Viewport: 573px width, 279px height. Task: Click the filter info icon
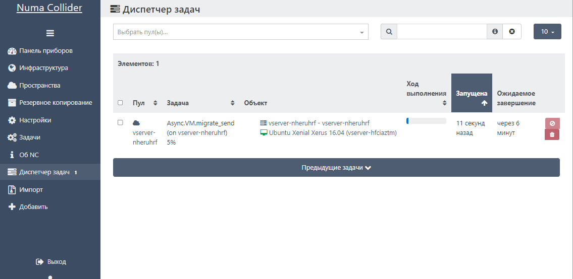tap(495, 31)
